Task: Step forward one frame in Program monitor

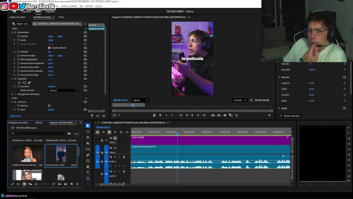Action: coord(198,115)
